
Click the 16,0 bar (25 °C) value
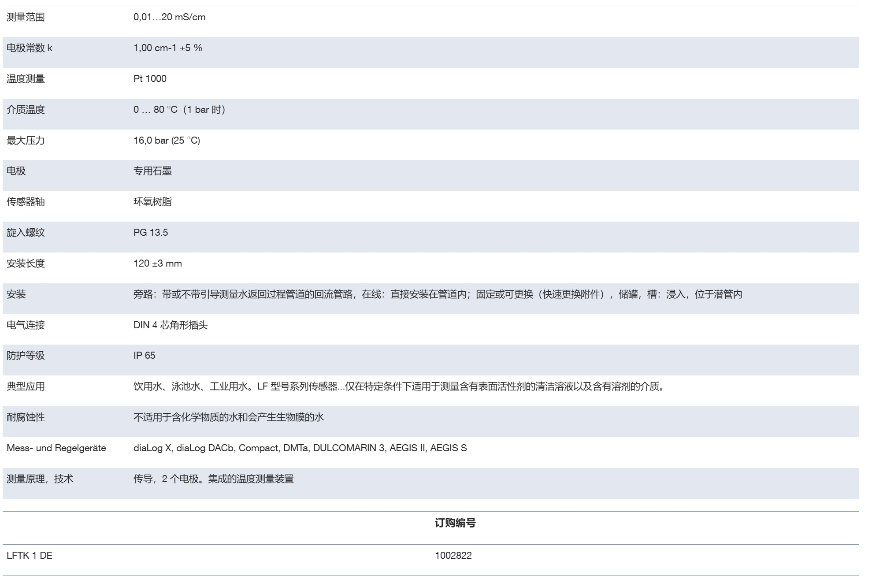(x=167, y=141)
